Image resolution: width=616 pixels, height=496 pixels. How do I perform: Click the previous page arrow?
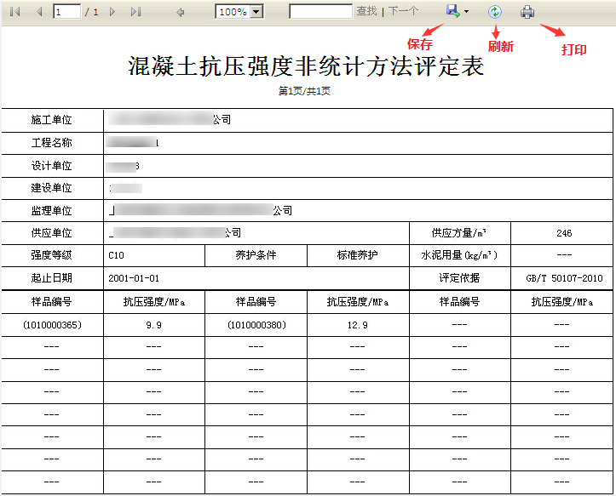(38, 12)
